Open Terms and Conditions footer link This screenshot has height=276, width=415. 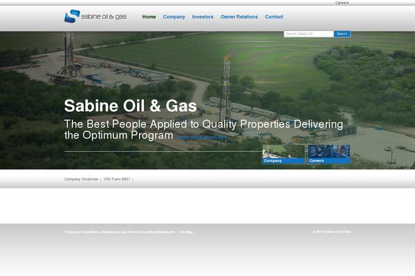click(x=120, y=232)
